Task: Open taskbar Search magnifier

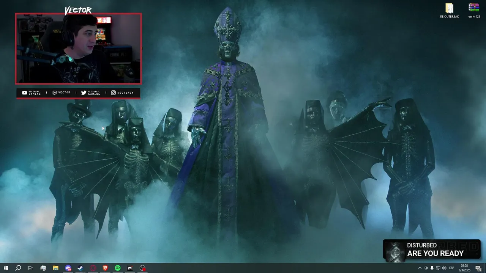Action: (18, 268)
